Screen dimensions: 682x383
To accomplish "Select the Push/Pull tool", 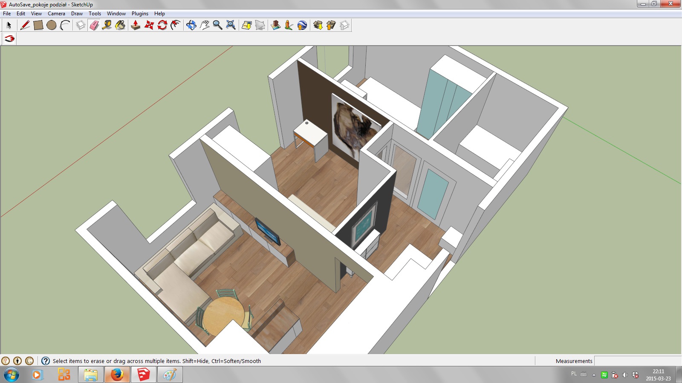I will click(136, 26).
